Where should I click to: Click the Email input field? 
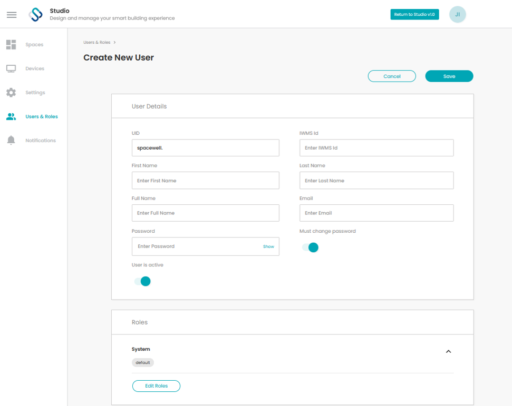tap(376, 213)
